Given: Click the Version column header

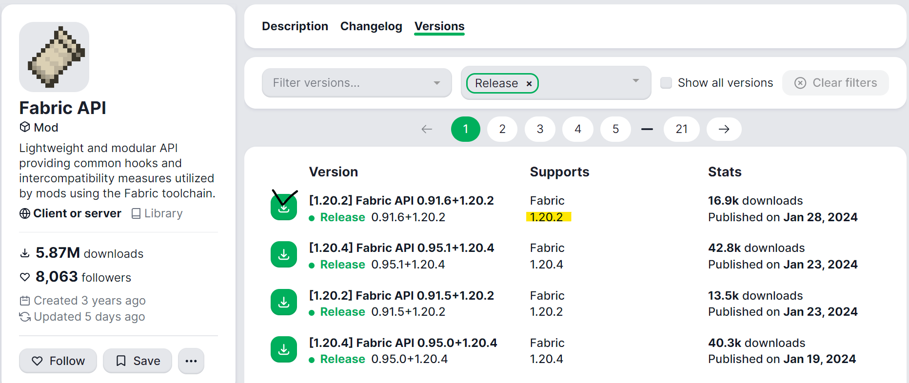Looking at the screenshot, I should click(334, 172).
